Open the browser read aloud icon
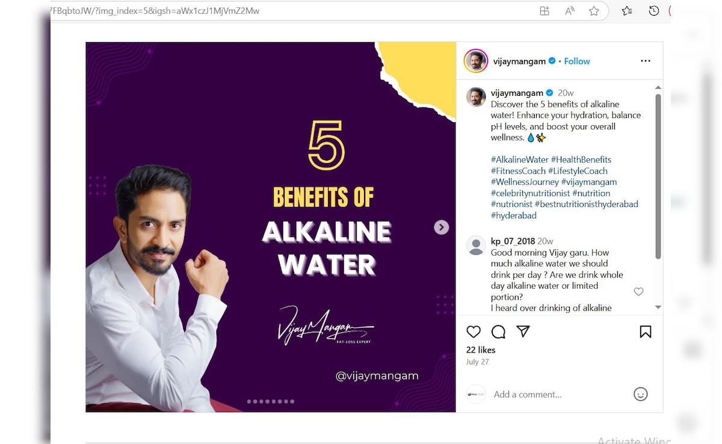722x444 pixels. click(x=569, y=11)
